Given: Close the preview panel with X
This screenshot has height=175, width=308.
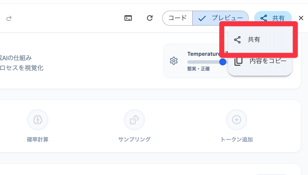Looking at the screenshot, I should tap(301, 18).
